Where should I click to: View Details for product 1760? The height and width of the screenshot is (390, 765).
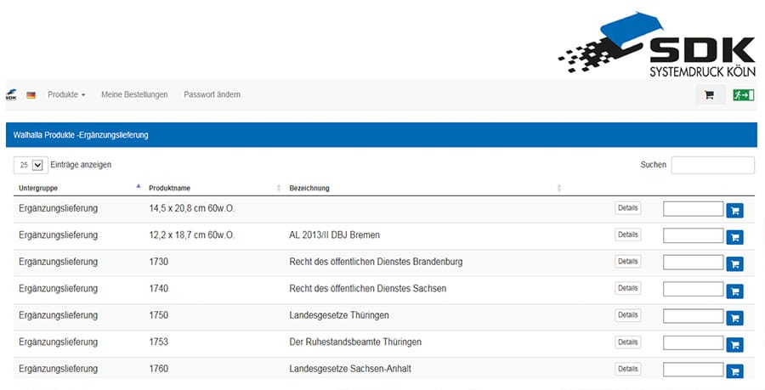tap(628, 369)
